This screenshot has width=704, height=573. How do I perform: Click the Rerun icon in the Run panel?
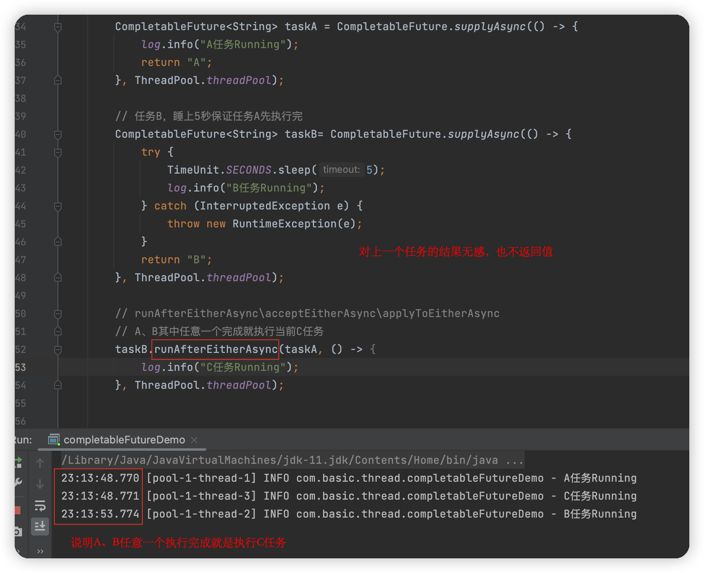tap(18, 462)
